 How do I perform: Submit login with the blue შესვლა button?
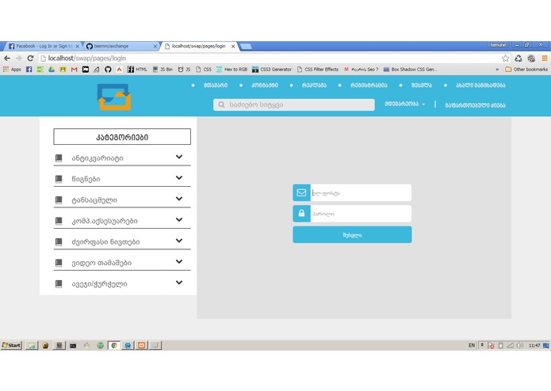coord(352,234)
